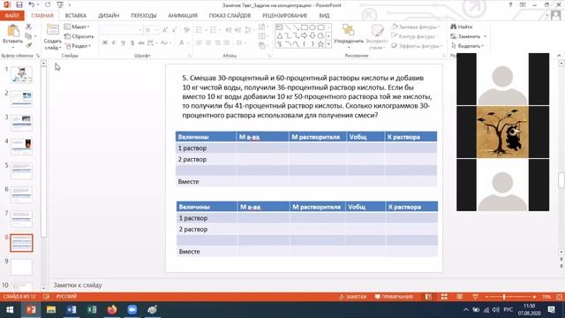Click fit slide to window icon

(559, 297)
